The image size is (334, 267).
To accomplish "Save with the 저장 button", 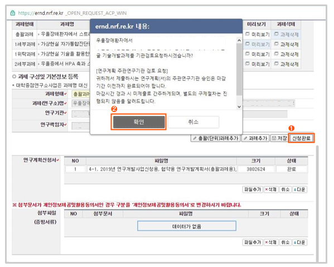I will pos(279,138).
